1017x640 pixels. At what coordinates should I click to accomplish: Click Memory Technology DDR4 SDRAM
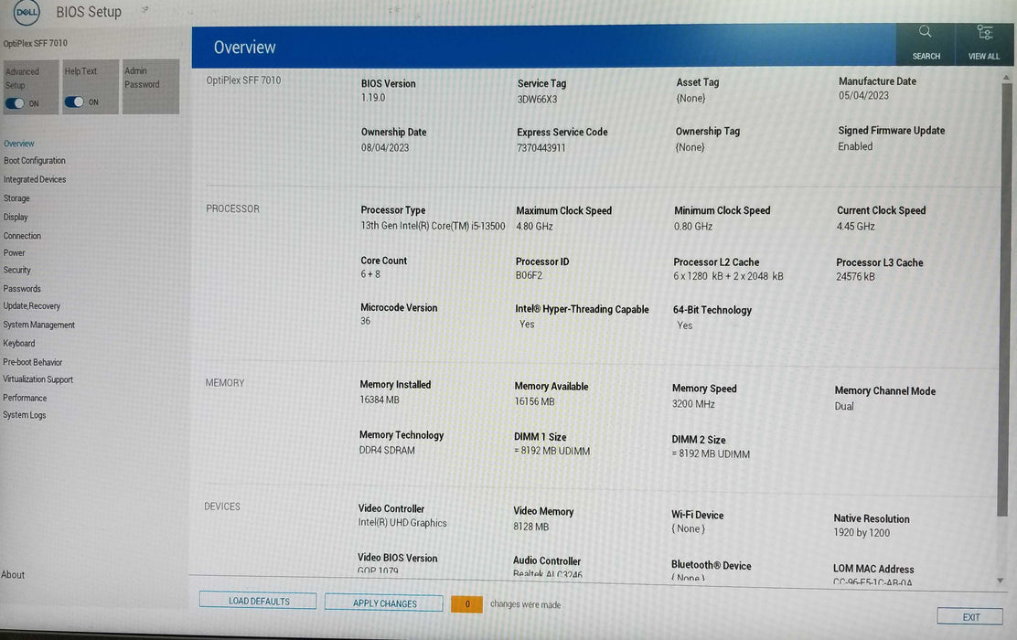[x=387, y=450]
